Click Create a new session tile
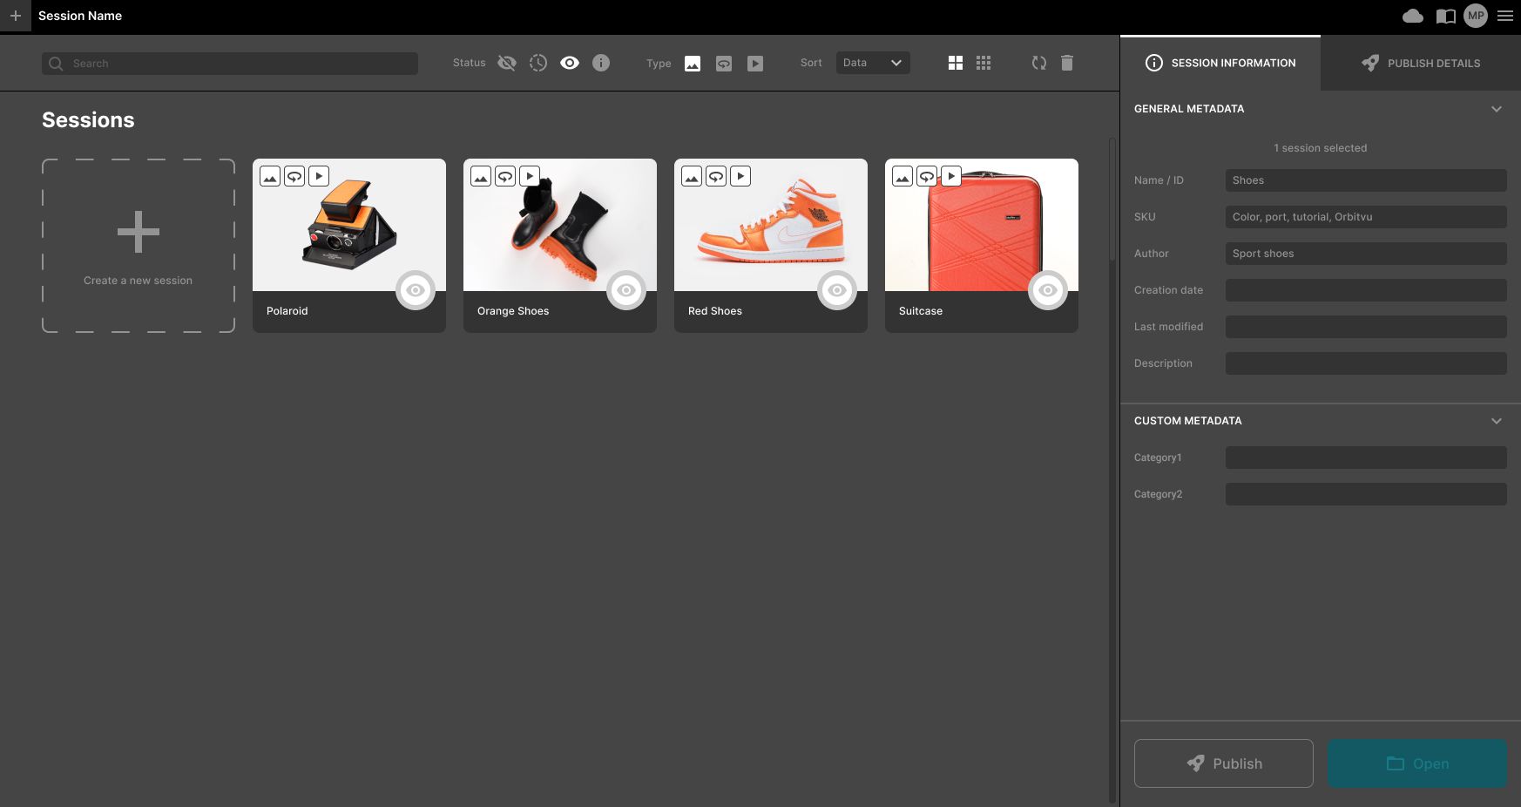 [x=139, y=246]
